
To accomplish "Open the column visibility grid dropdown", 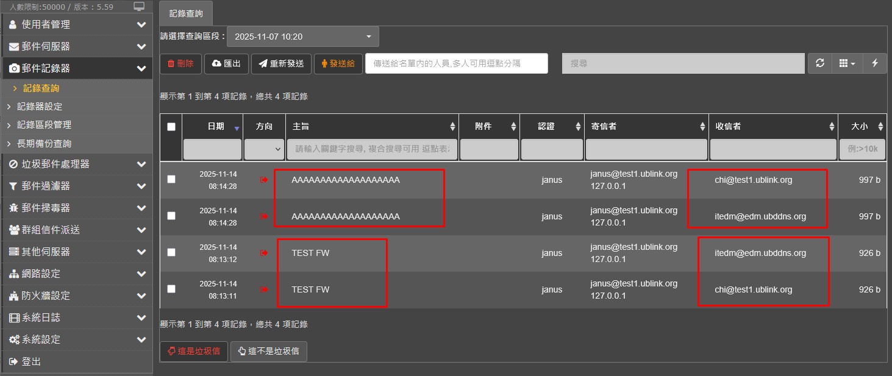I will (847, 63).
